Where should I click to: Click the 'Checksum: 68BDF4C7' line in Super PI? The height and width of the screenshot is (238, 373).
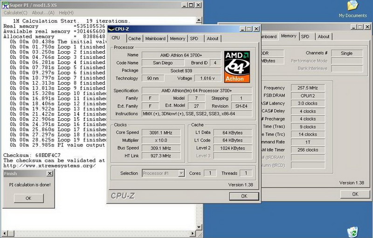pos(32,156)
